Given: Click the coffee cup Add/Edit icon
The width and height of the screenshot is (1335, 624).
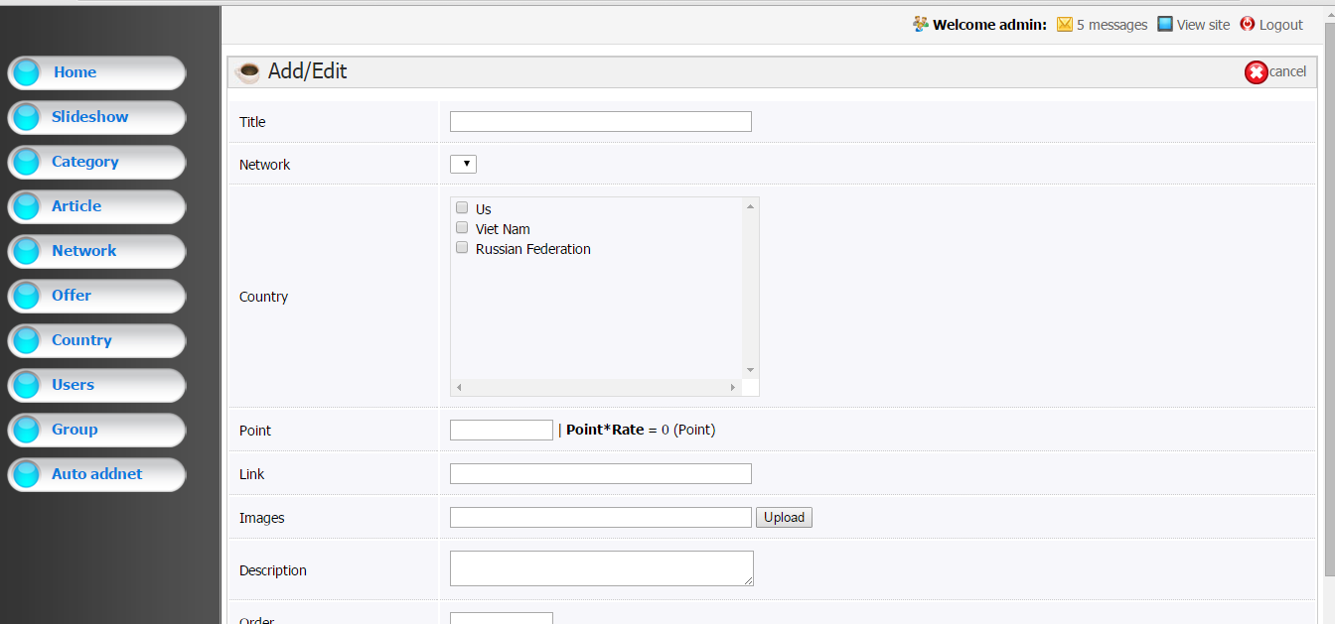Looking at the screenshot, I should pos(248,72).
